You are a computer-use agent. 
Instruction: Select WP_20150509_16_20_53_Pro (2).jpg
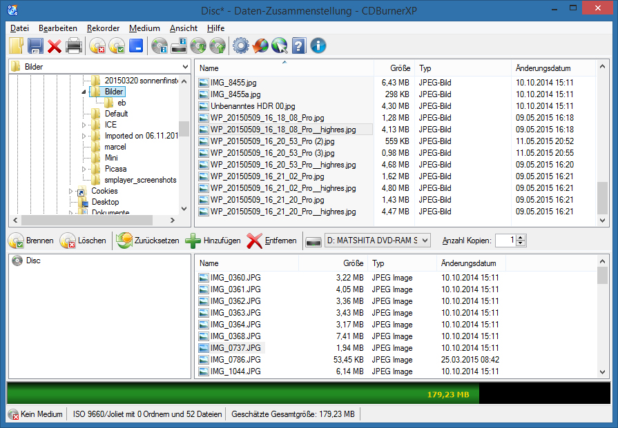click(x=272, y=141)
